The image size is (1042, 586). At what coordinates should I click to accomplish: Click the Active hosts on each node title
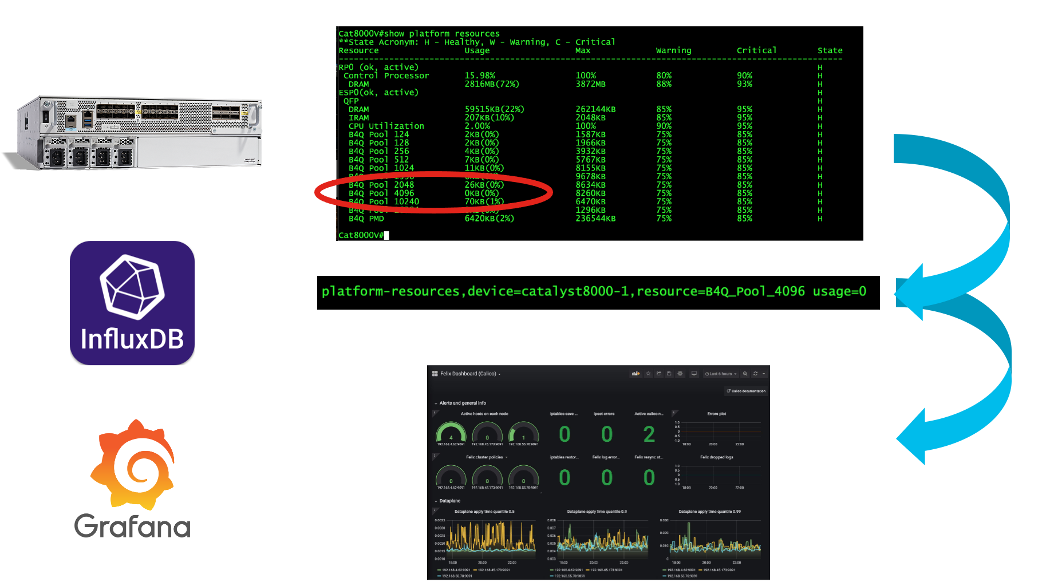pos(484,414)
